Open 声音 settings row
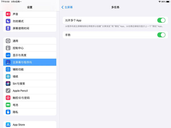The image size is (171, 128). 30,14
